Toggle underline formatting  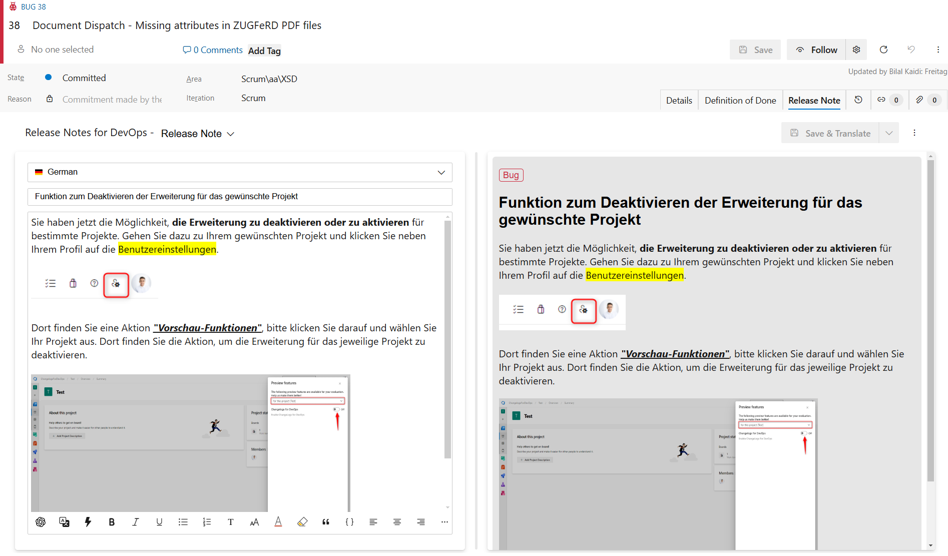point(159,522)
